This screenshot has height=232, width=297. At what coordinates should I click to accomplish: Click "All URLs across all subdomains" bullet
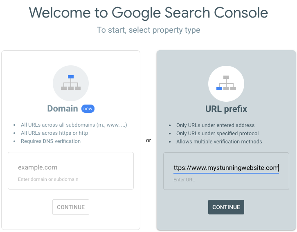point(74,125)
